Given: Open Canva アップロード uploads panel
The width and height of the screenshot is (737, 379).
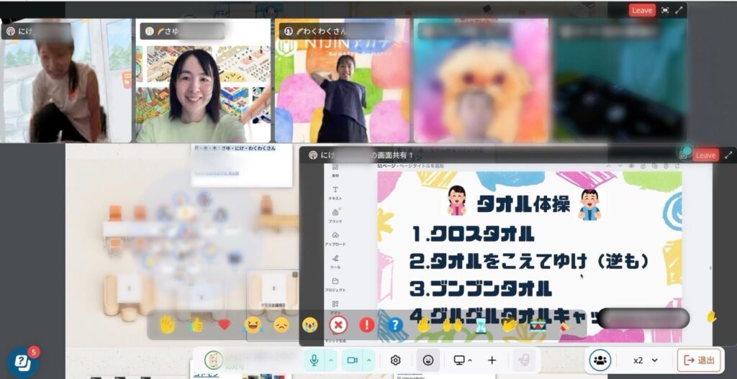Looking at the screenshot, I should [x=335, y=239].
